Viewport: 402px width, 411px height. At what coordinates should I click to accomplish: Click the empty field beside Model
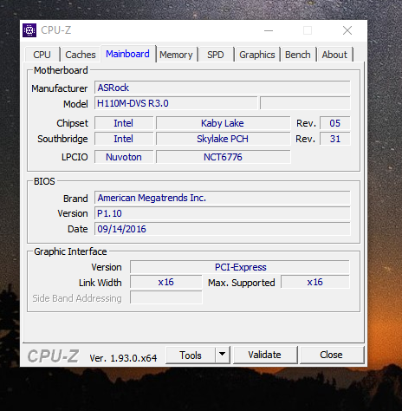pyautogui.click(x=305, y=103)
